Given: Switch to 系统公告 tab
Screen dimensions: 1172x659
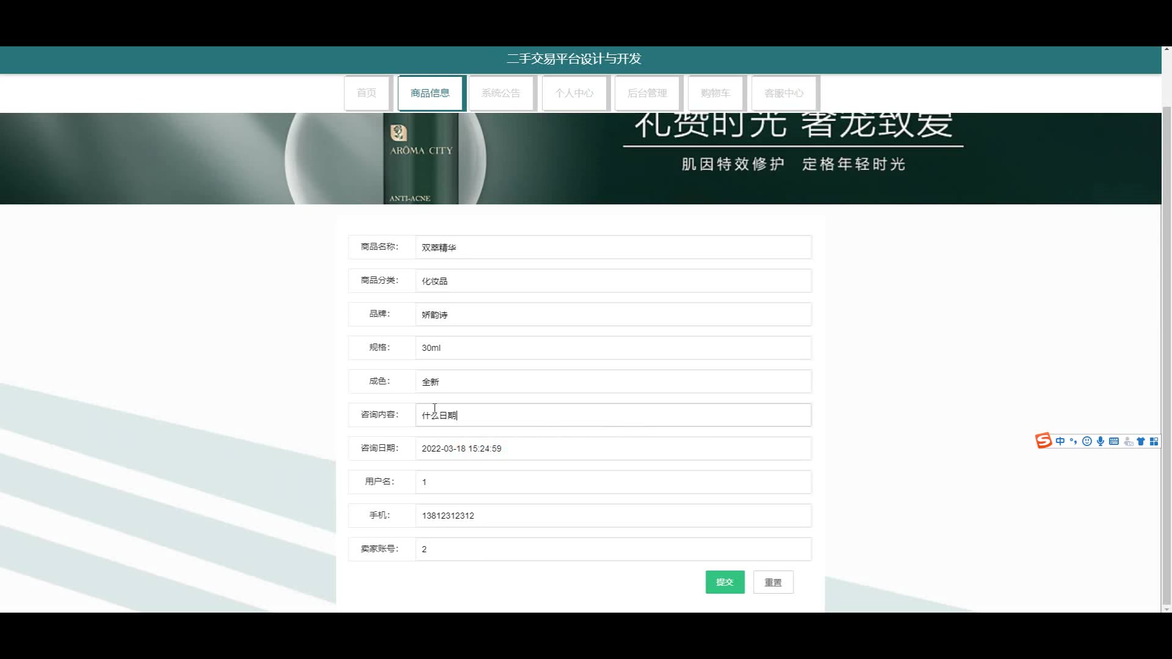Looking at the screenshot, I should click(x=501, y=93).
